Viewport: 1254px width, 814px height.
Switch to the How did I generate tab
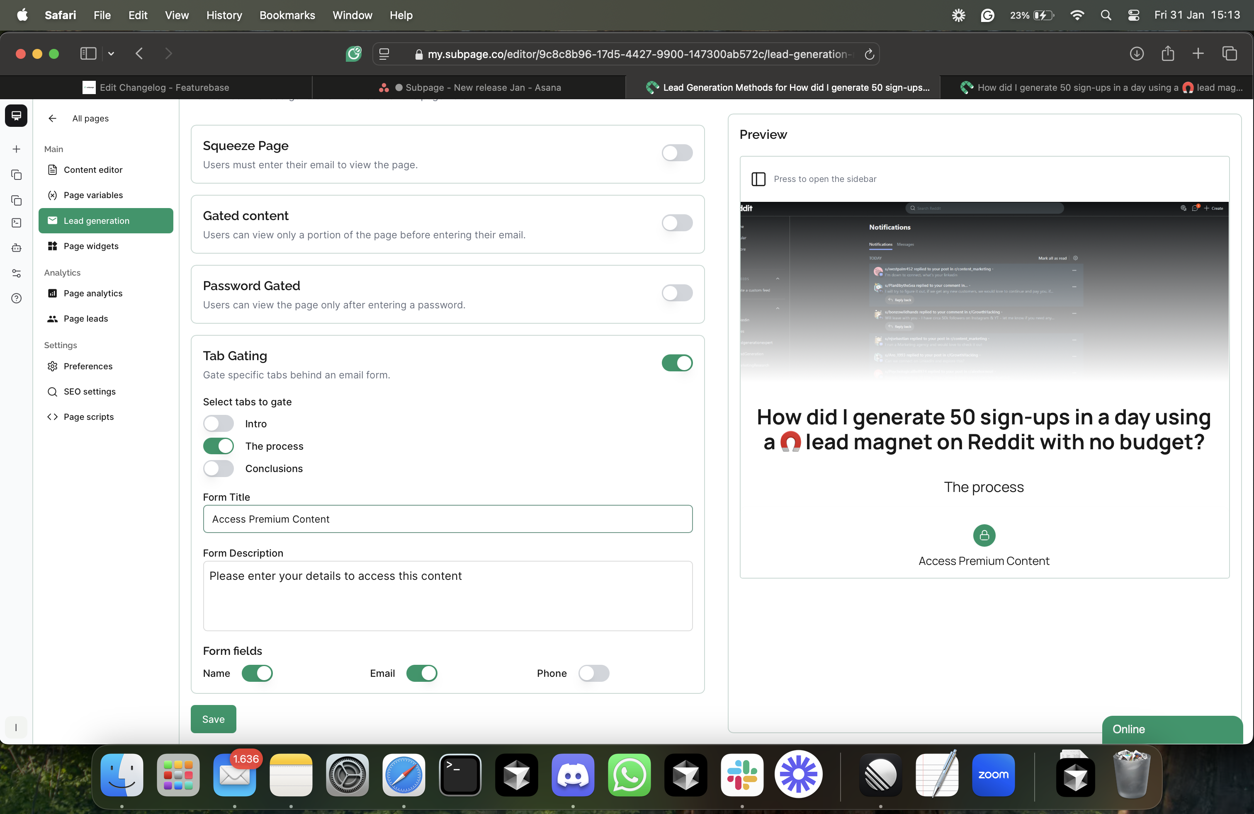[x=1096, y=87]
